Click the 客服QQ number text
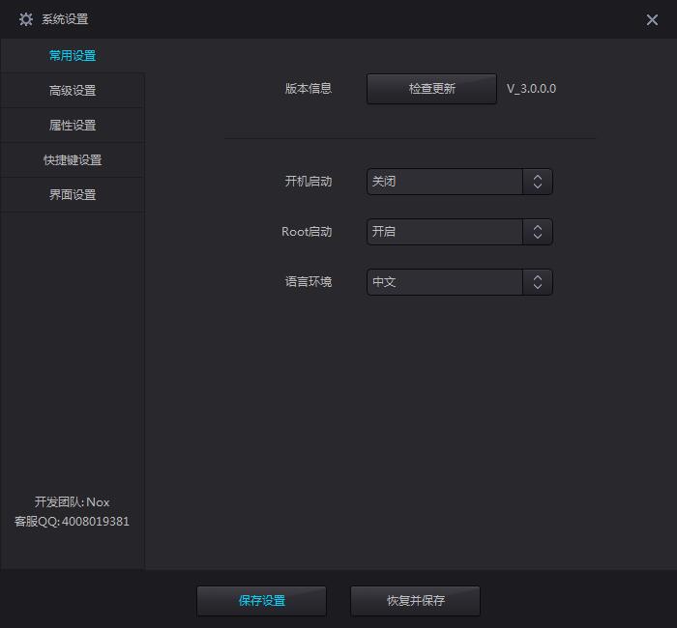677x628 pixels. (x=72, y=522)
